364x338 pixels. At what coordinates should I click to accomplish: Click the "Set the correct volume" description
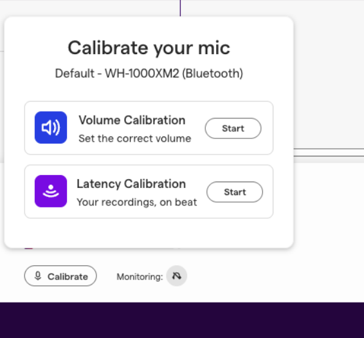click(x=135, y=138)
